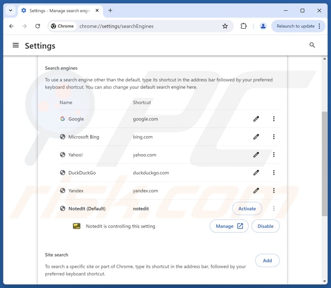
Task: Open more actions for Google
Action: pos(274,119)
